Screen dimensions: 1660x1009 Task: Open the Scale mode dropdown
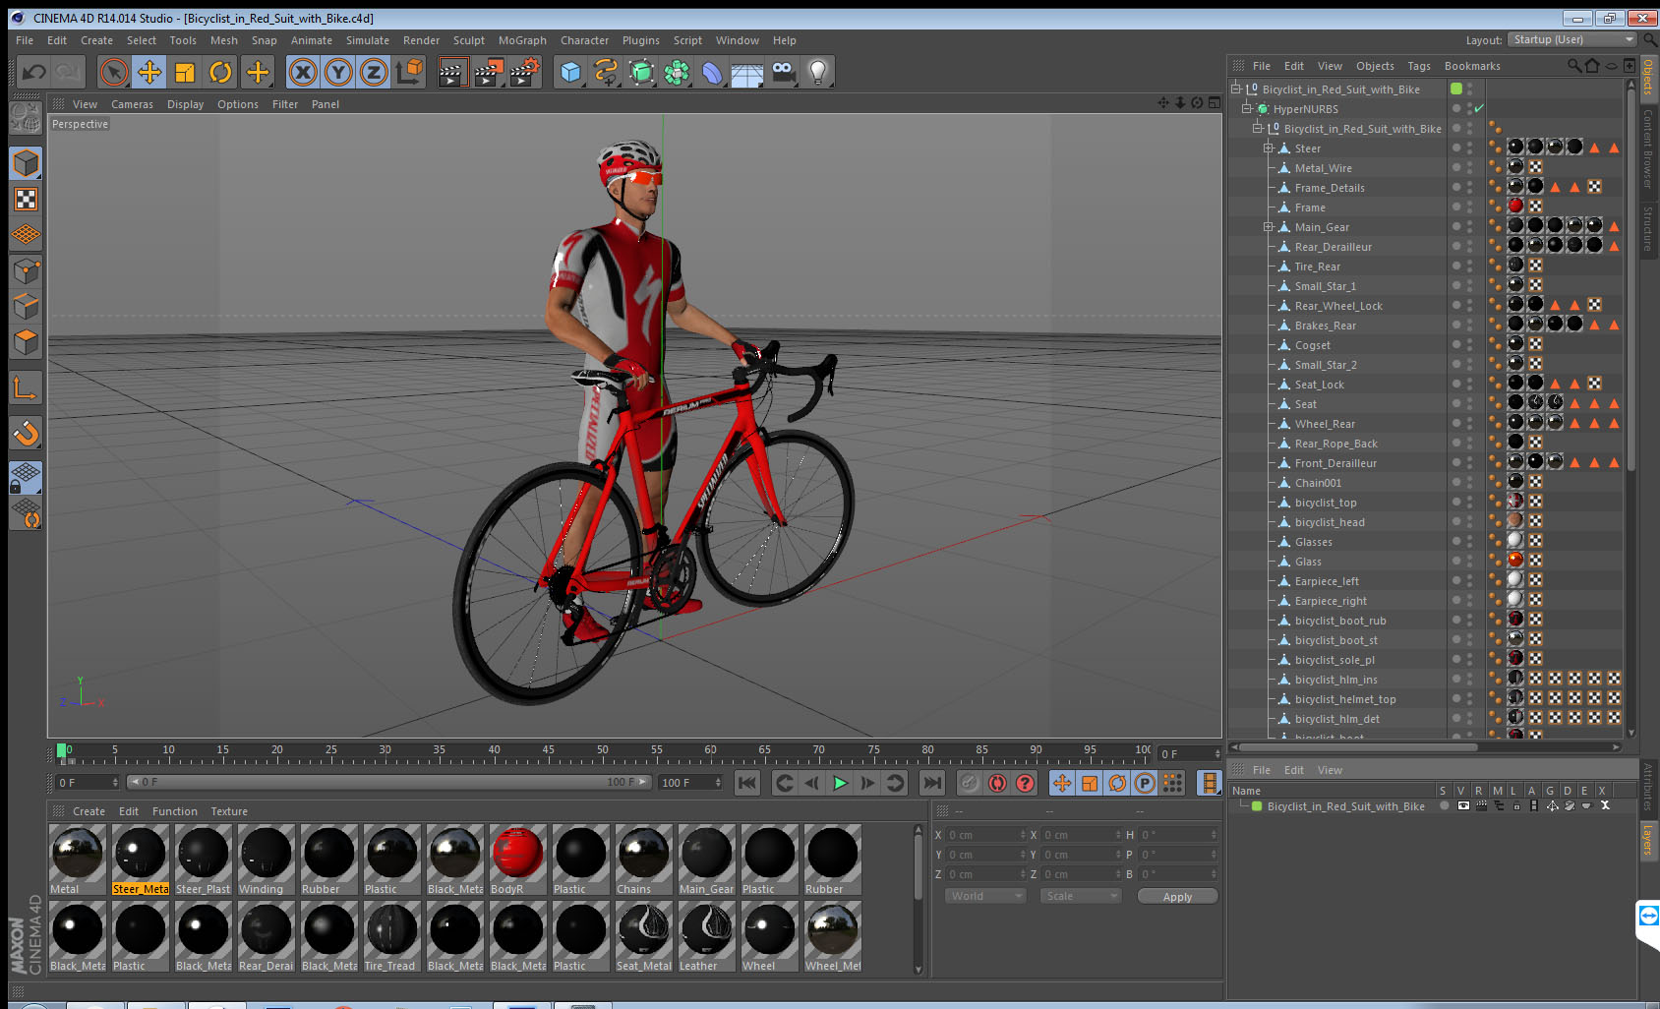tap(1081, 896)
